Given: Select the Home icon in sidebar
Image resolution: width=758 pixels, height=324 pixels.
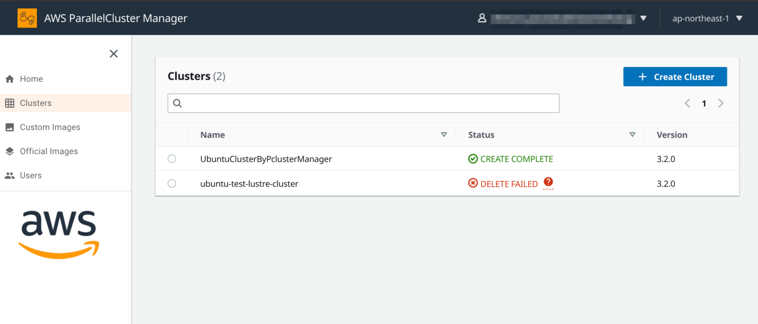Looking at the screenshot, I should tap(9, 79).
